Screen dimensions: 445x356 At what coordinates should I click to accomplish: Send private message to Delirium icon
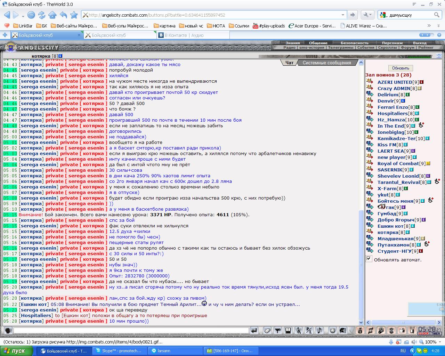pyautogui.click(x=370, y=94)
